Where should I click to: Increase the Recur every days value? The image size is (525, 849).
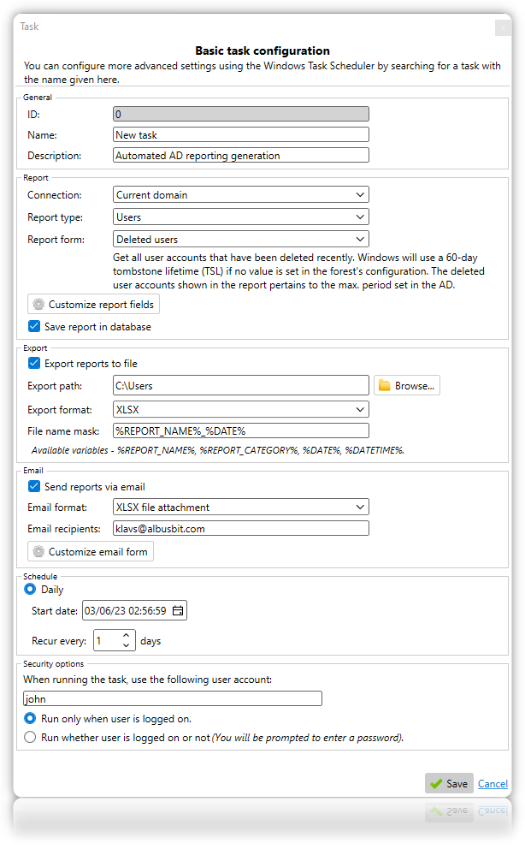coord(126,634)
